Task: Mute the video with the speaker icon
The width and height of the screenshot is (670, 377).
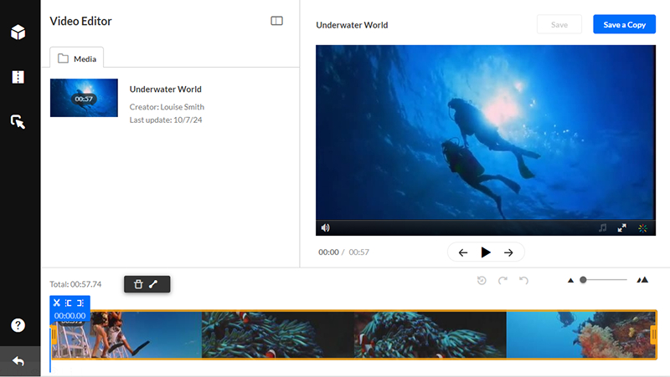Action: click(x=325, y=227)
